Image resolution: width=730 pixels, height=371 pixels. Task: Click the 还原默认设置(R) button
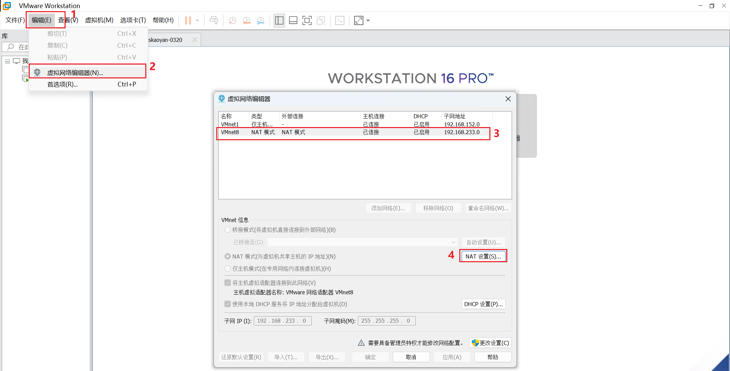[241, 357]
